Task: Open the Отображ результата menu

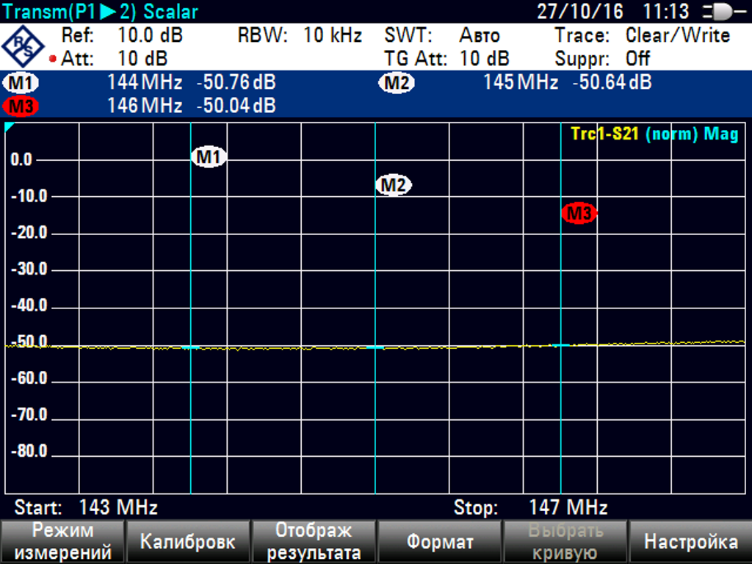Action: 314,542
